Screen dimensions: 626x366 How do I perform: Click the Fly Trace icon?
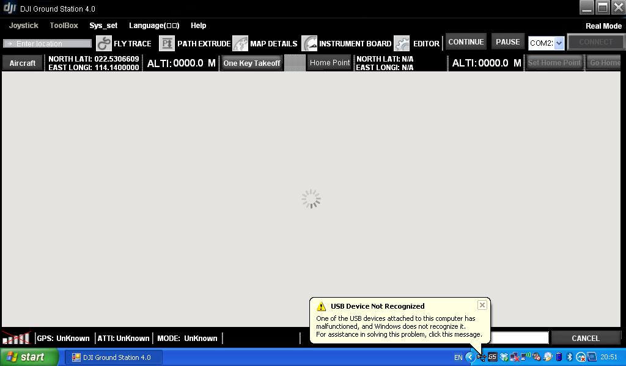[104, 43]
